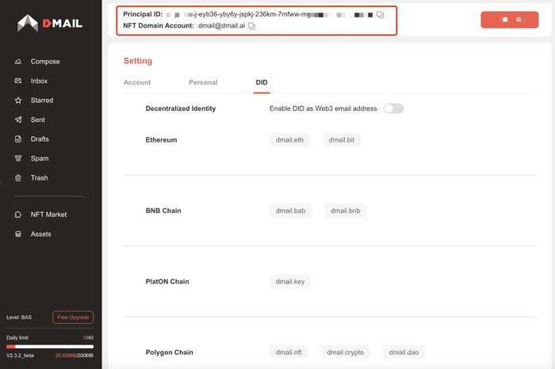
Task: Click the Ethereum label
Action: point(161,140)
